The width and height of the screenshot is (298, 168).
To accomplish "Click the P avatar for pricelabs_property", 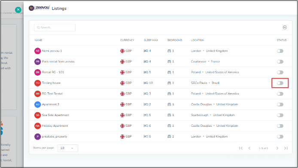I will (37, 136).
